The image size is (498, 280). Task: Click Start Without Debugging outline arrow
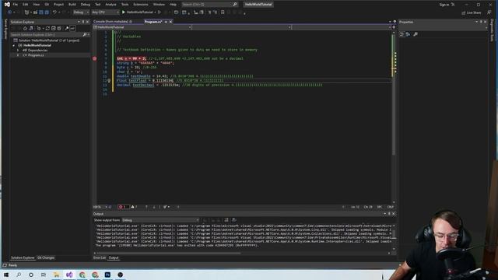tap(160, 12)
